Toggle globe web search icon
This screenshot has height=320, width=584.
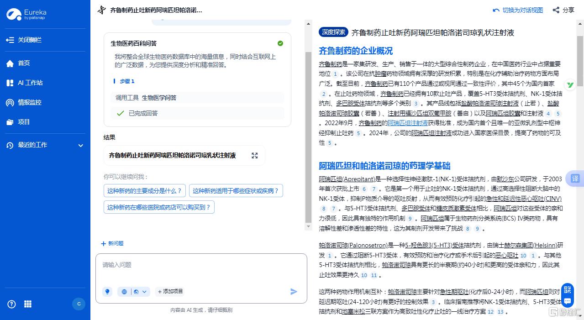[124, 291]
